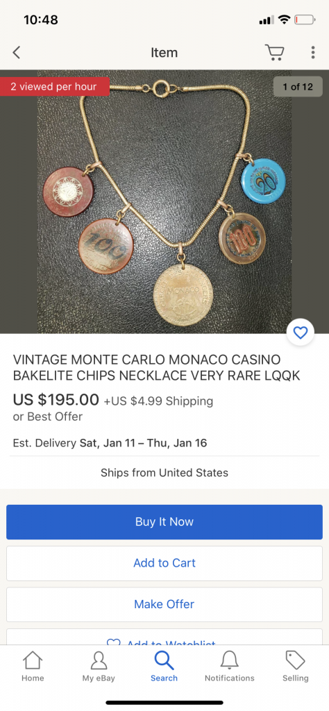Tap the 1 of 12 photo counter
The height and width of the screenshot is (711, 329).
(x=298, y=87)
